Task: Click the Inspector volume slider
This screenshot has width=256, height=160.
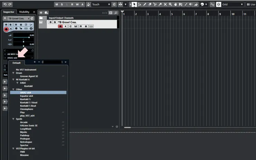Action: tap(24, 37)
